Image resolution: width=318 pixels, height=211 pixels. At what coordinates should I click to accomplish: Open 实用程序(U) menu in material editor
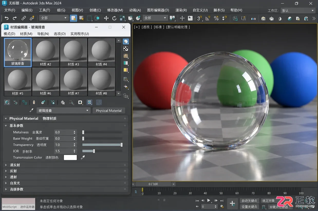pyautogui.click(x=80, y=34)
